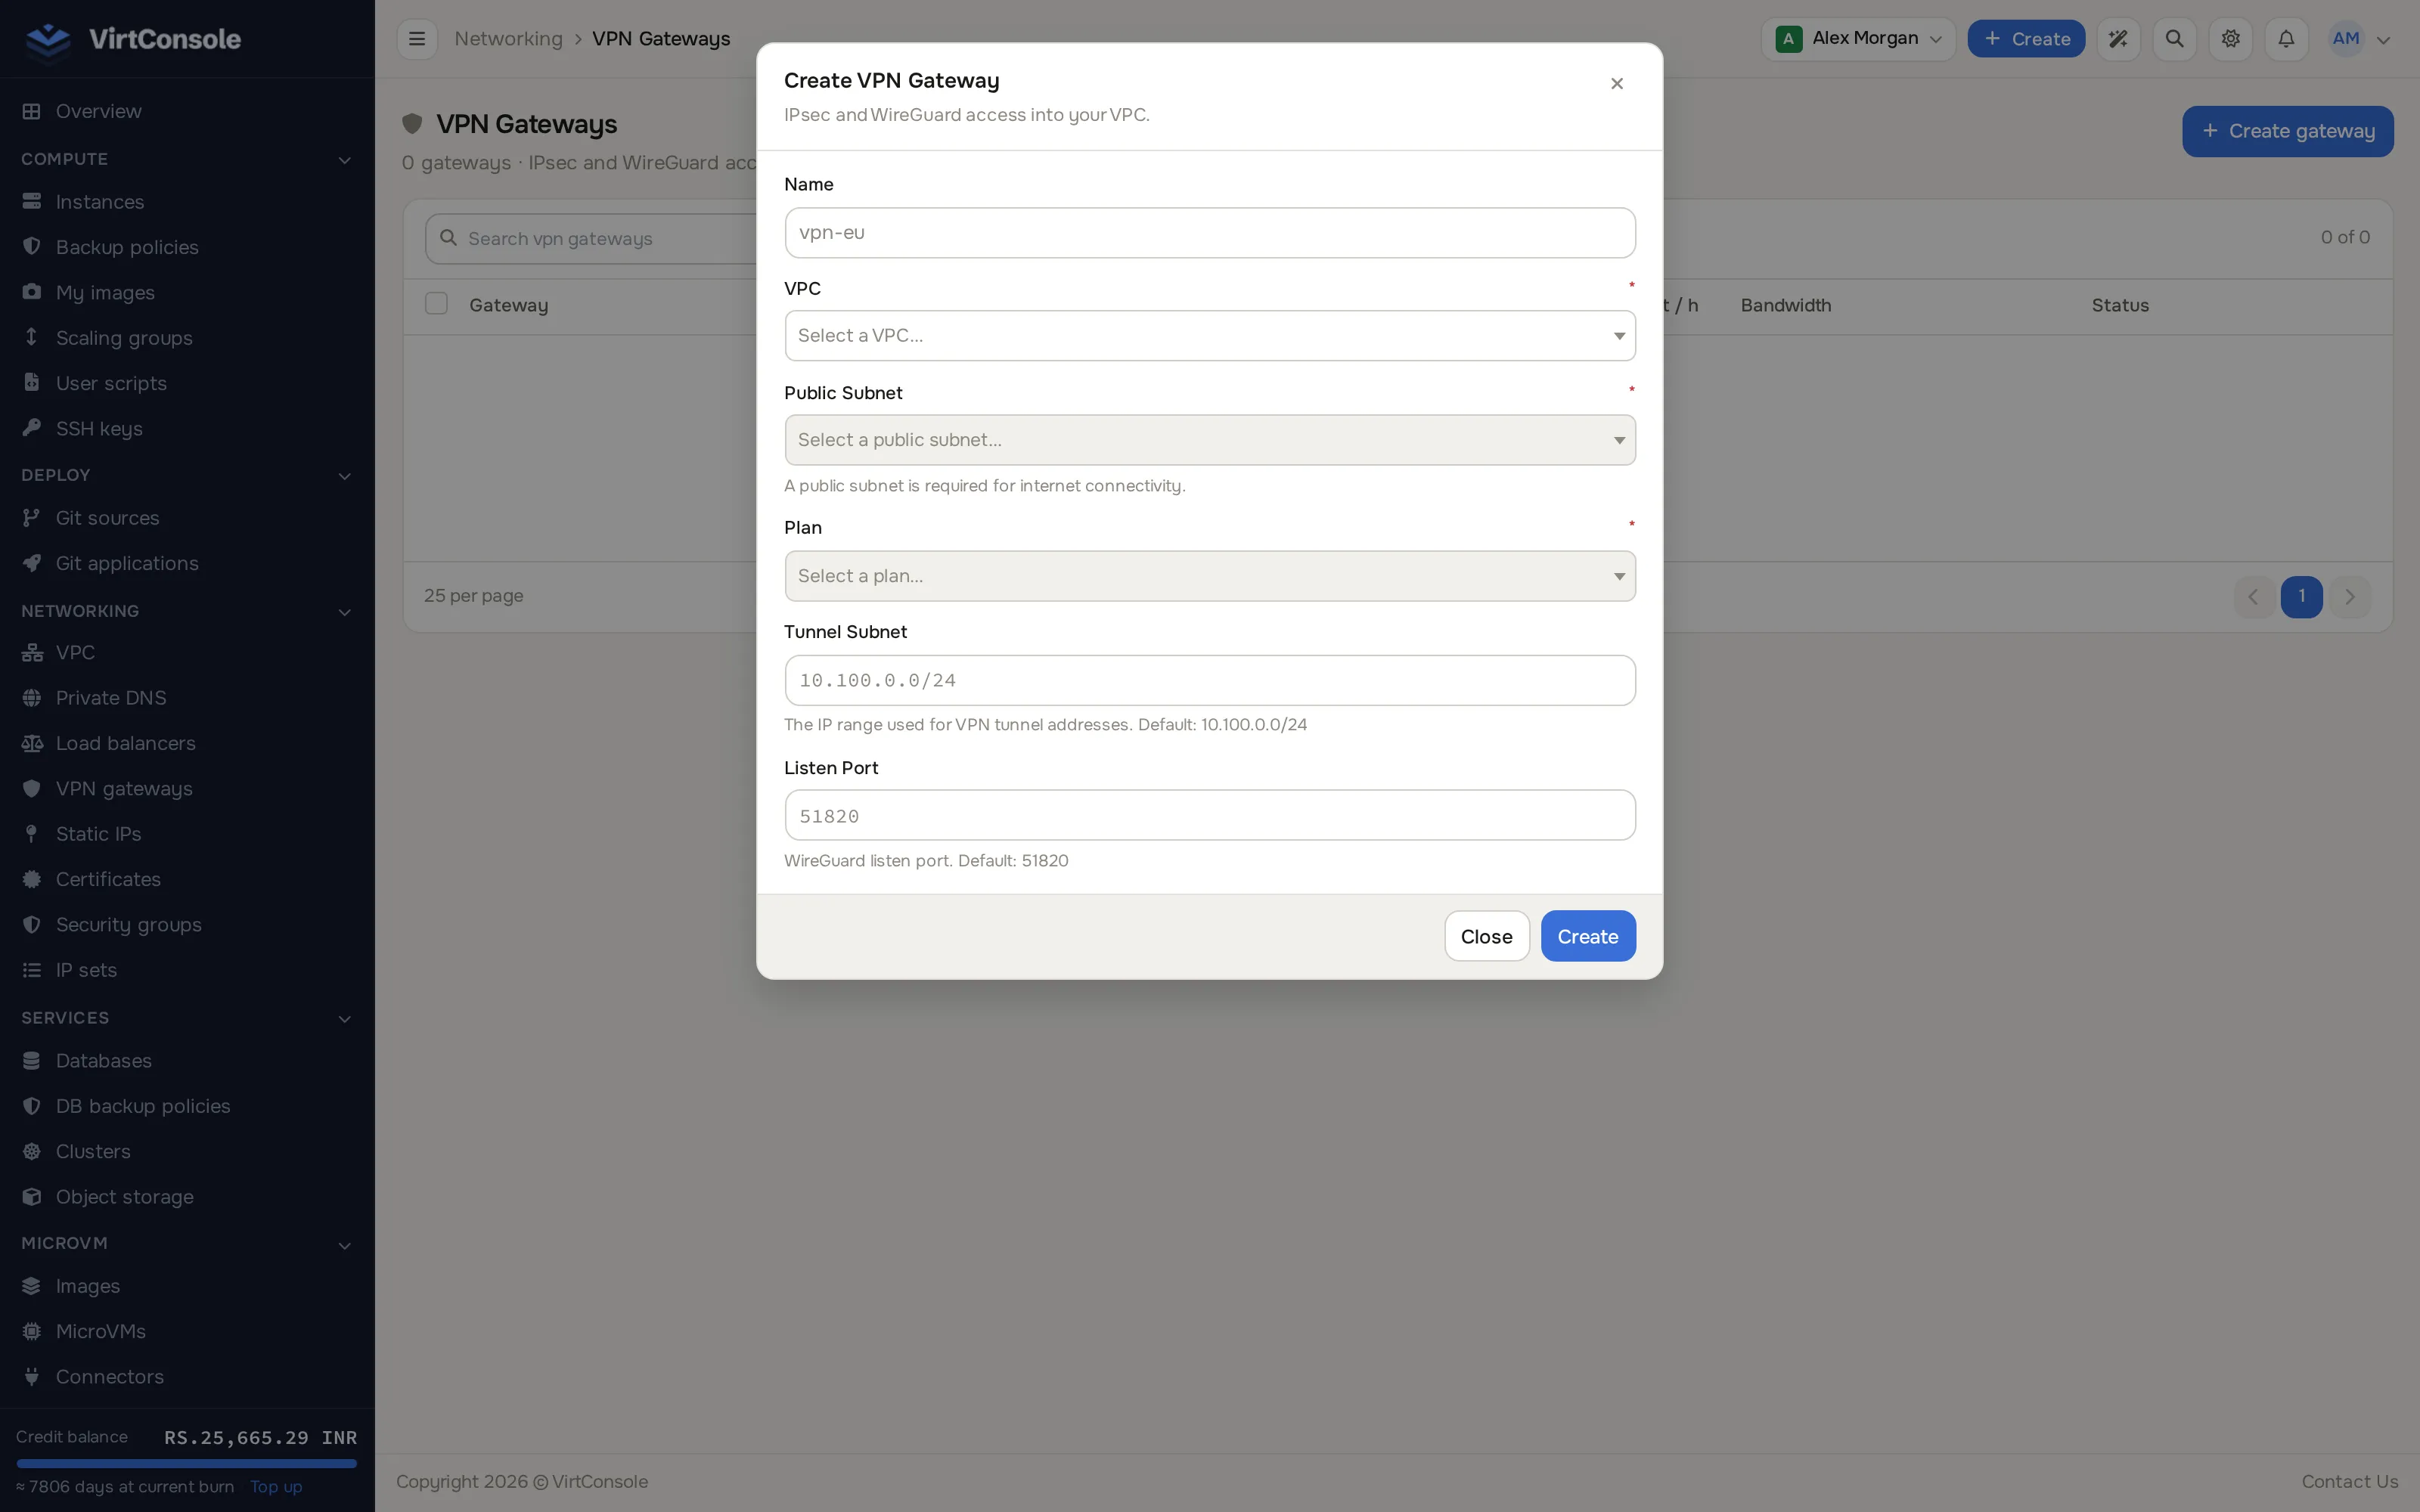Click the Top up link
This screenshot has width=2420, height=1512.
click(x=276, y=1487)
